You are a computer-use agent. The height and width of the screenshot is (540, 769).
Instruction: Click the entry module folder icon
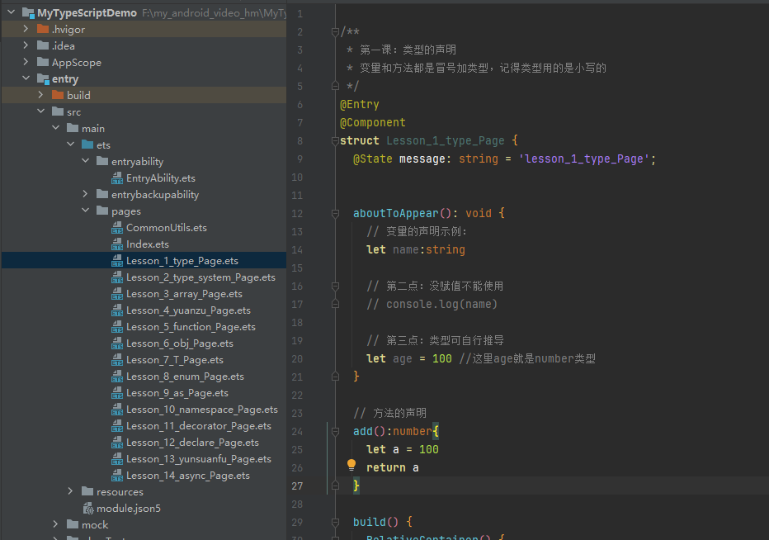click(x=43, y=79)
